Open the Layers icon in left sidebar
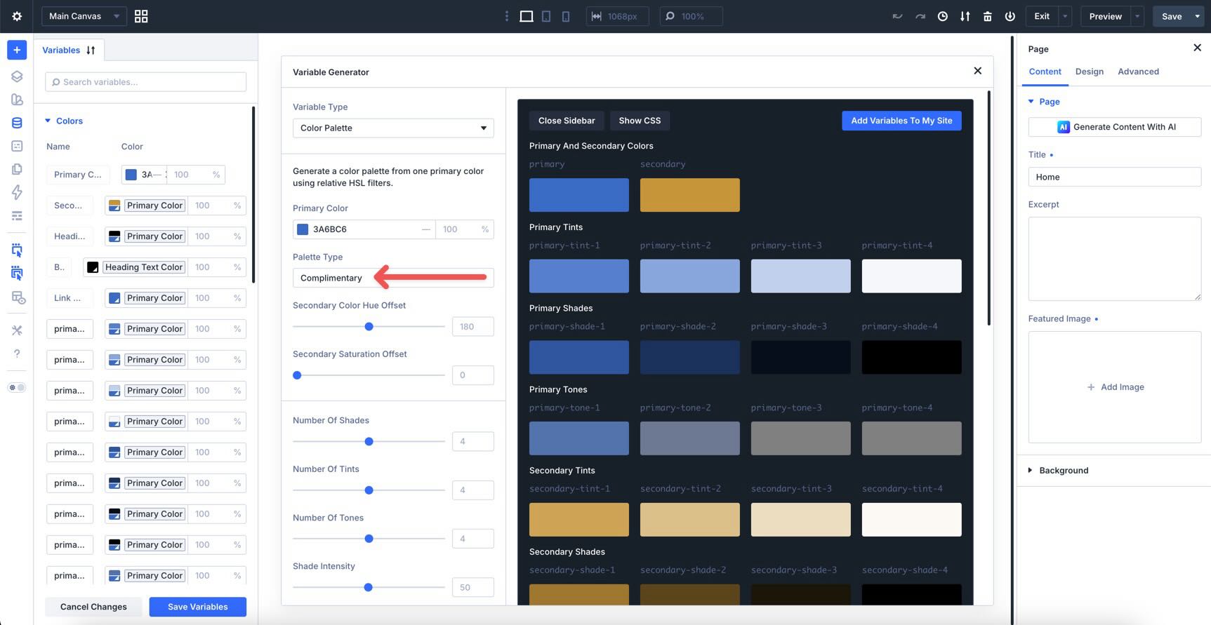The height and width of the screenshot is (625, 1211). 17,76
